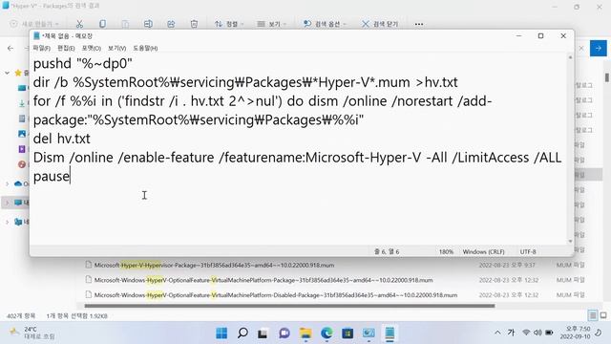Open the clock showing 오후 7:50

(x=576, y=333)
